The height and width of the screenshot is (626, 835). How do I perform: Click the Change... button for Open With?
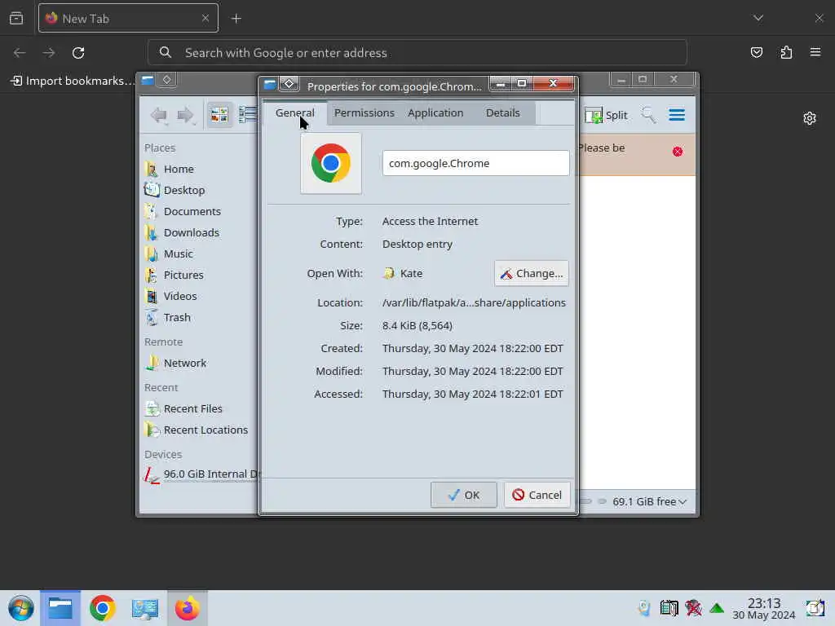tap(532, 273)
